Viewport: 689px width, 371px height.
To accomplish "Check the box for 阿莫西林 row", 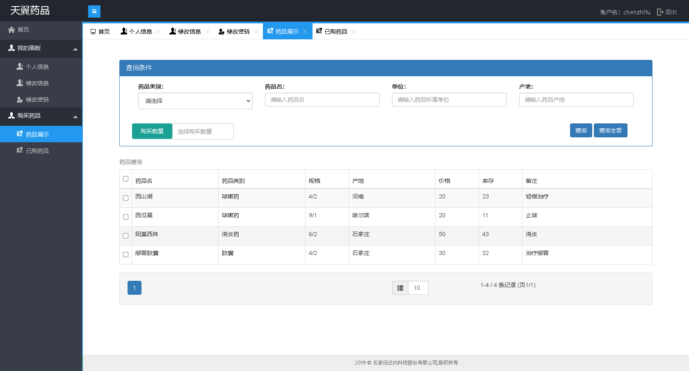I will [126, 236].
